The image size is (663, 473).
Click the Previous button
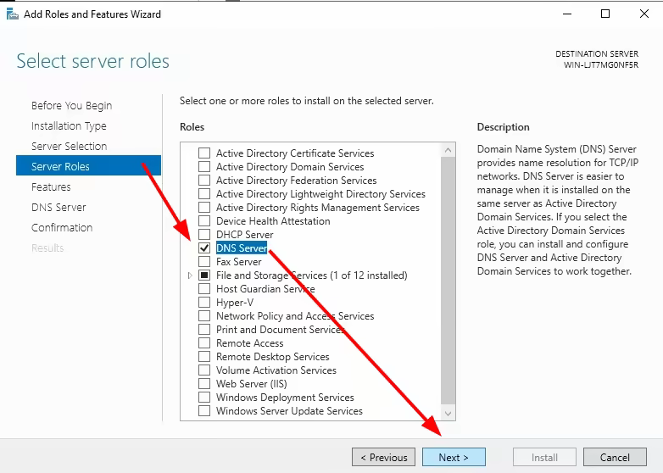[x=384, y=458]
